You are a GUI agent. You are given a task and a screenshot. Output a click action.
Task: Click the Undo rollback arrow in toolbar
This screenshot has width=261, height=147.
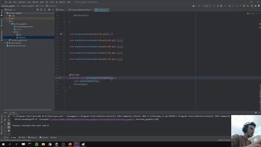pos(248,6)
